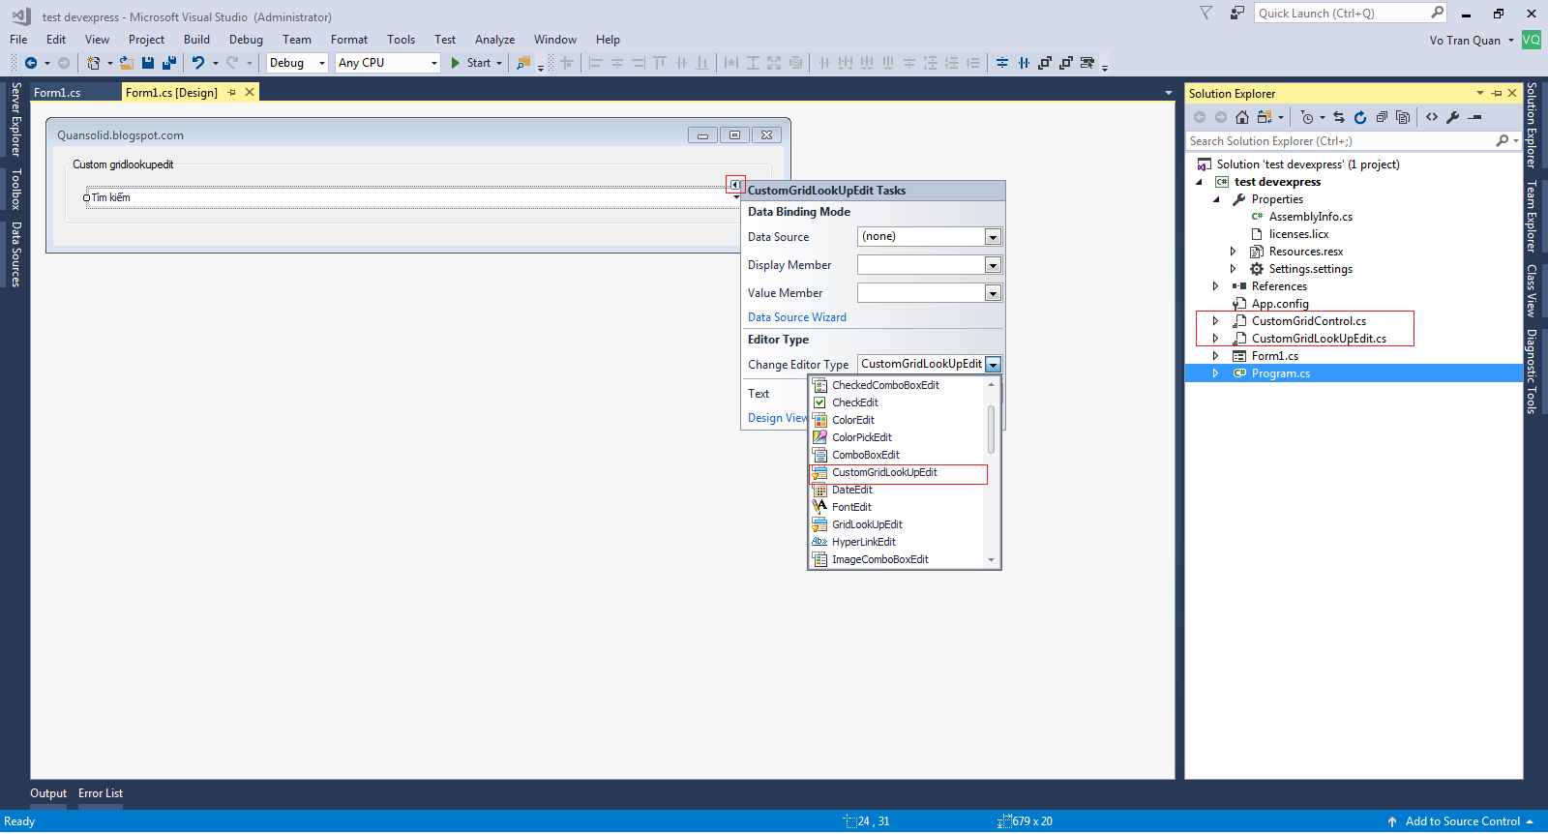Open the Toolbox side tab

point(16,189)
